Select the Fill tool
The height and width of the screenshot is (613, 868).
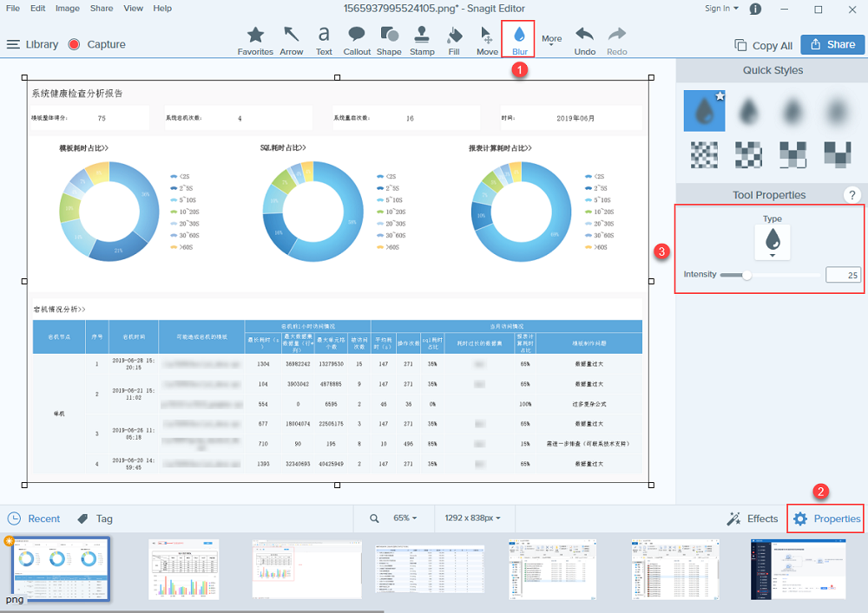(x=454, y=40)
